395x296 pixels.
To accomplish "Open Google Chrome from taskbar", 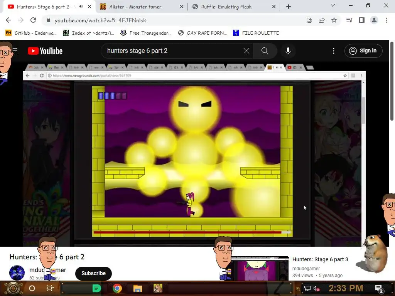I will pyautogui.click(x=117, y=288).
